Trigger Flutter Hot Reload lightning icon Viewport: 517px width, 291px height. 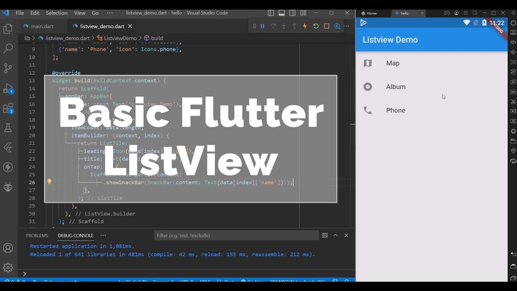305,26
